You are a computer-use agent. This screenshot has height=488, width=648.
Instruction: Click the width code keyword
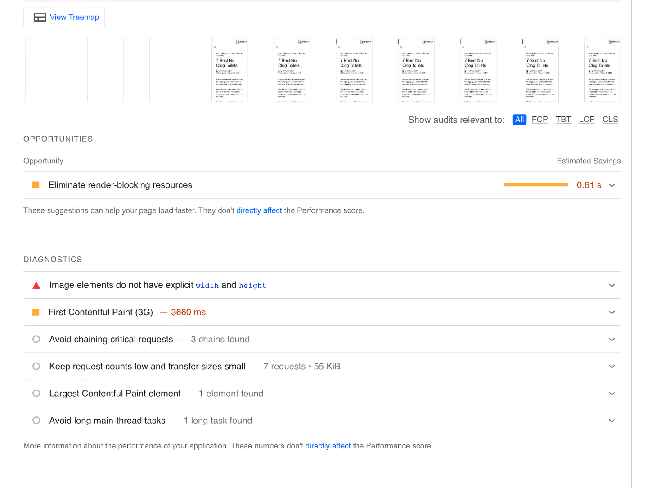pos(207,286)
